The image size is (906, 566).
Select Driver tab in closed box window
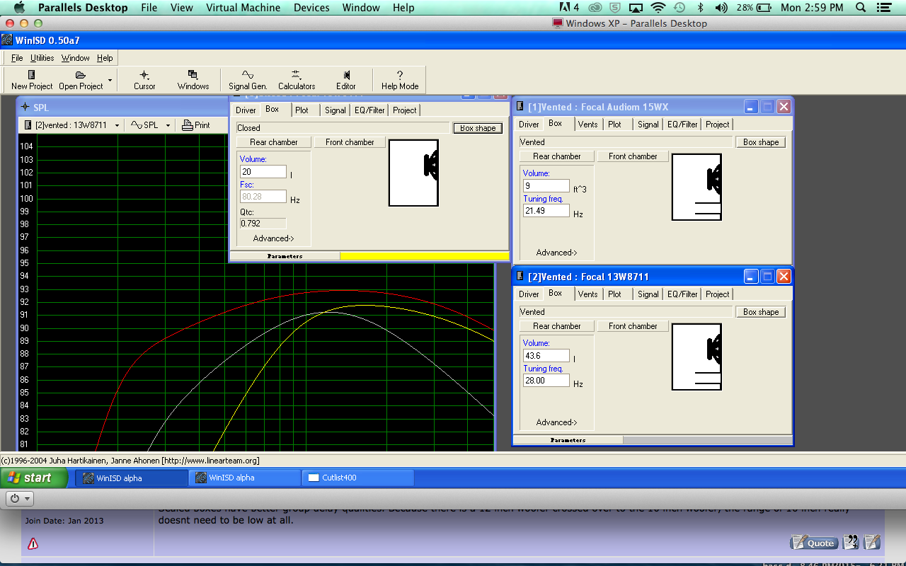246,110
